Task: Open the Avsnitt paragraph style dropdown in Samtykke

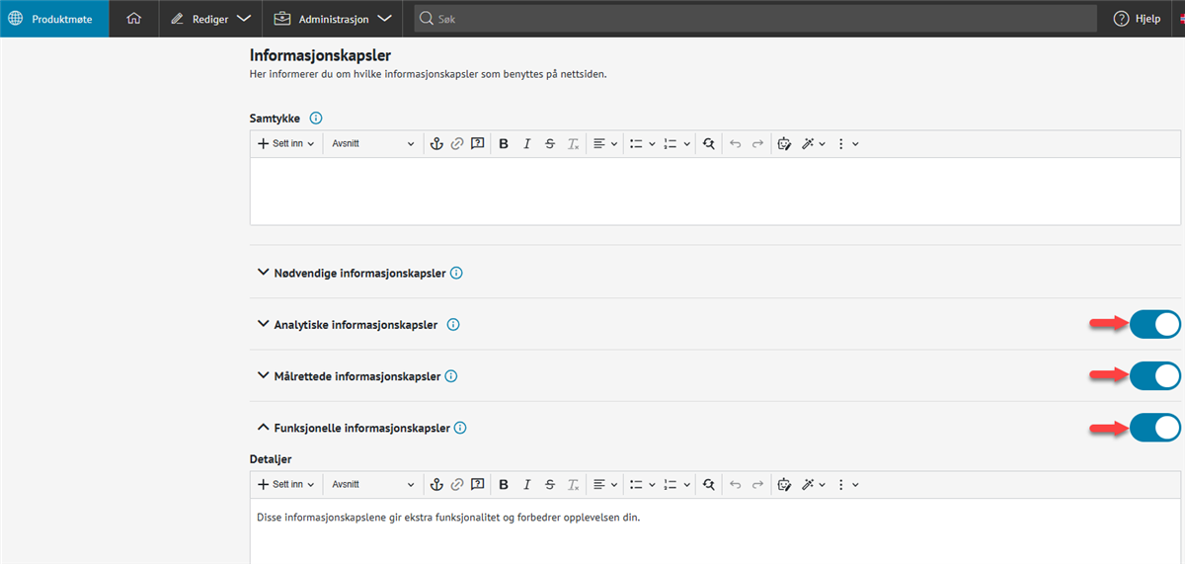Action: (x=373, y=144)
